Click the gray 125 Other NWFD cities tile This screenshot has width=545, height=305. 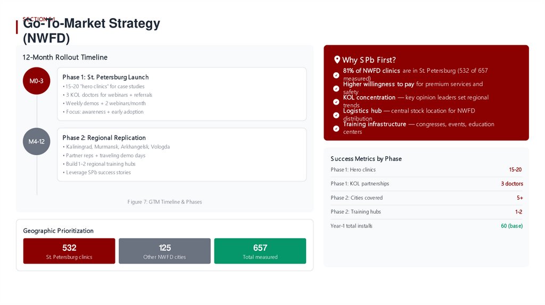pyautogui.click(x=164, y=251)
